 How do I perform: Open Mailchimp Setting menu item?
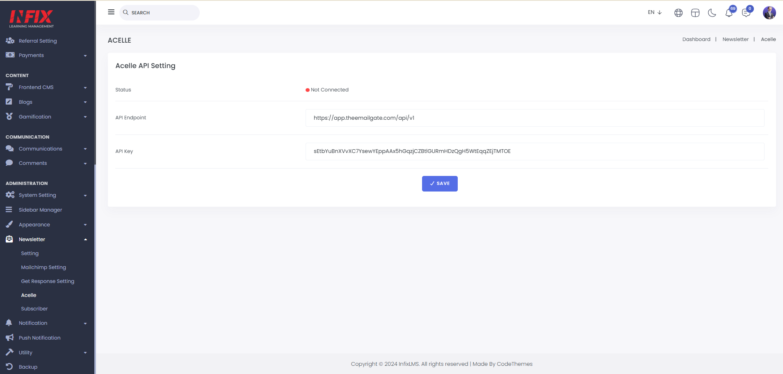pyautogui.click(x=43, y=267)
